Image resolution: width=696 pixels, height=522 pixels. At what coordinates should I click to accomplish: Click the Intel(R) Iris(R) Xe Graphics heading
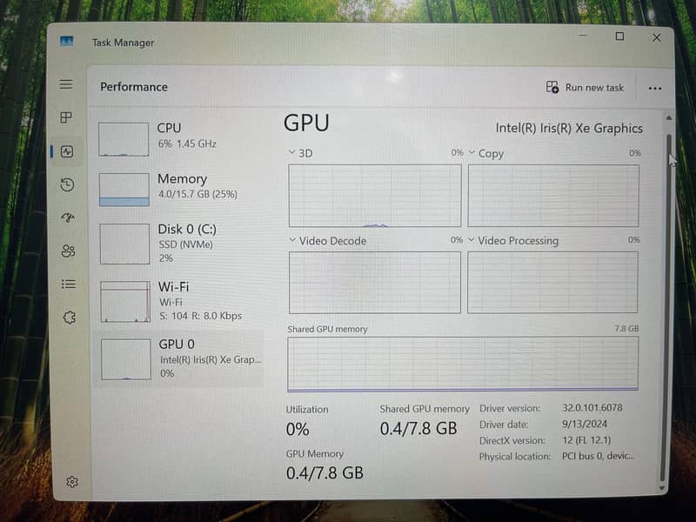coord(569,128)
